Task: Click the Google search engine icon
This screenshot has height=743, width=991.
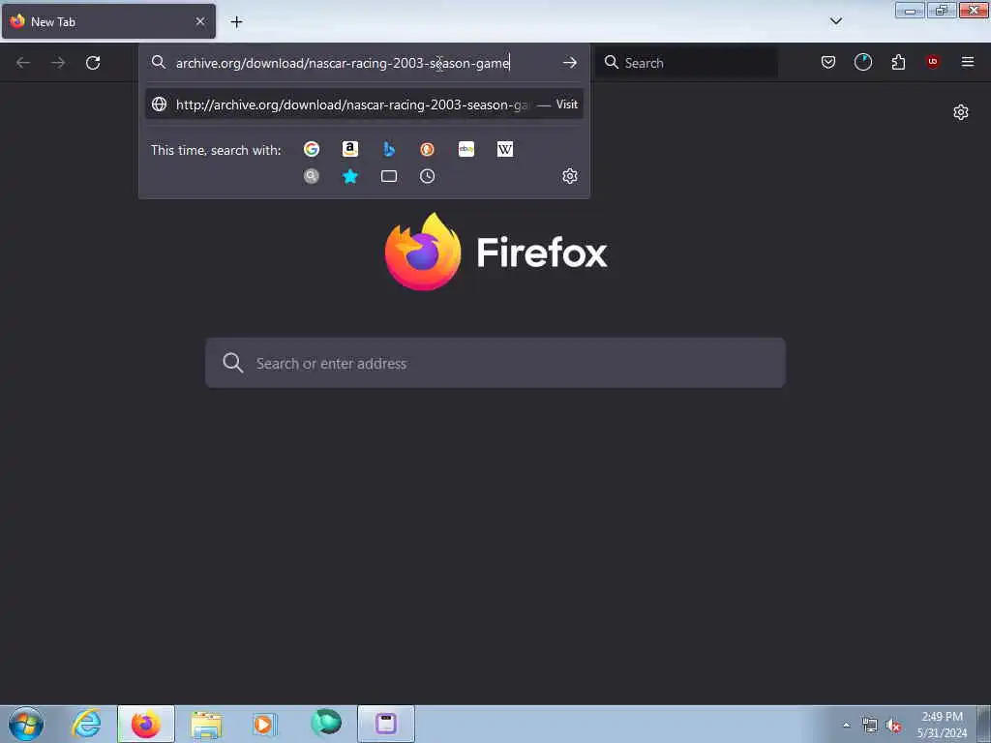Action: point(311,149)
